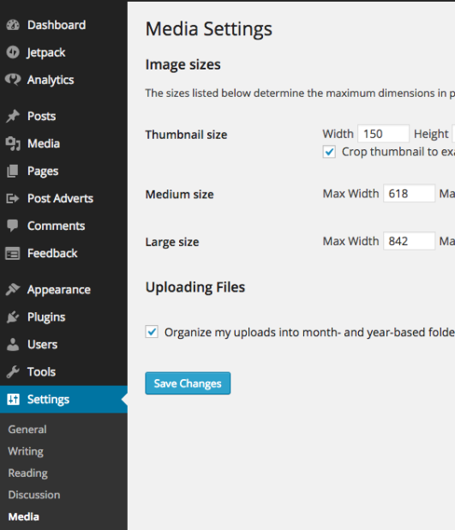Click the Dashboard gauge icon
Screen dimensions: 455x530
[13, 25]
